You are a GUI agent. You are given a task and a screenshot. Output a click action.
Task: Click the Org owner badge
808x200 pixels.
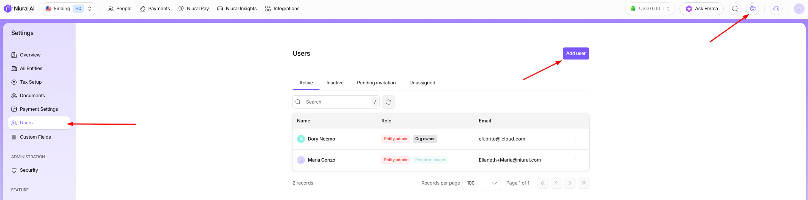click(425, 139)
